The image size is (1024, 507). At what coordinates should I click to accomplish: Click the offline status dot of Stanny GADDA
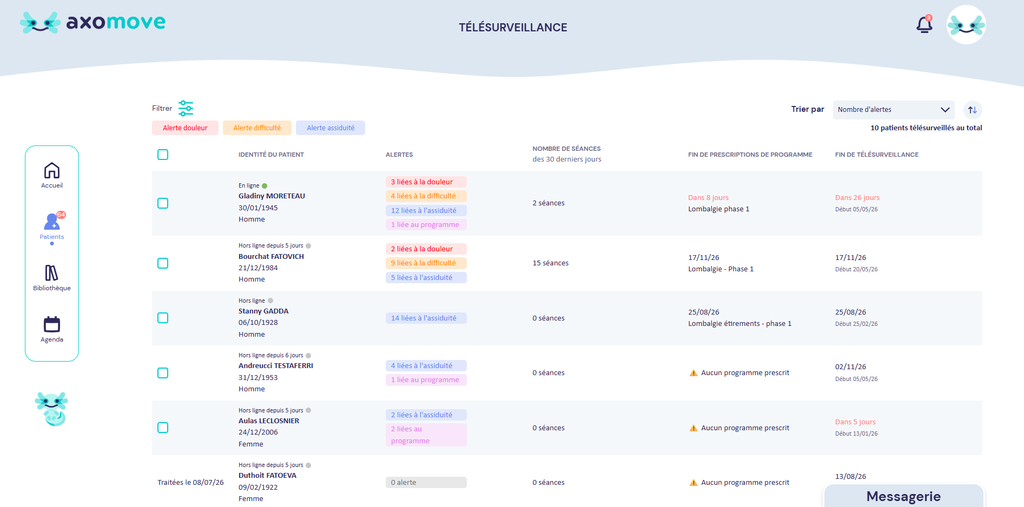click(x=270, y=301)
